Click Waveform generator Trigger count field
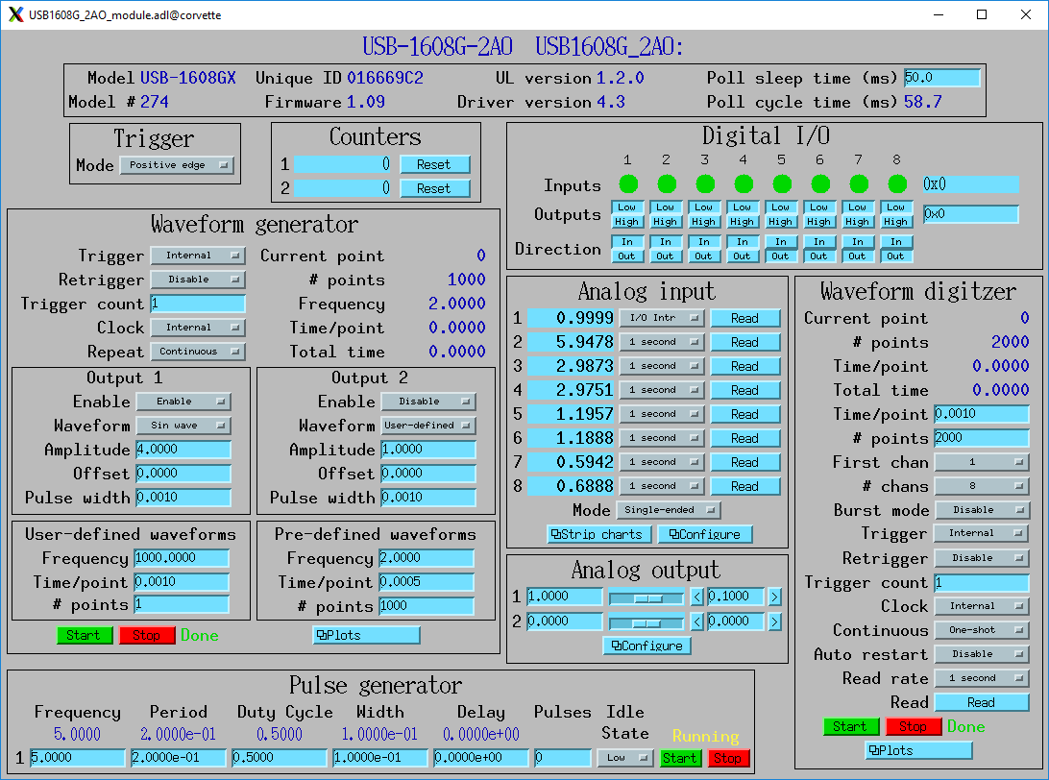 tap(198, 304)
